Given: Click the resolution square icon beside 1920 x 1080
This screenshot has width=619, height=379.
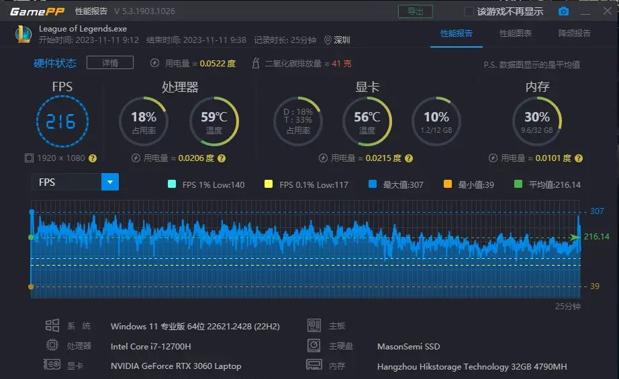Looking at the screenshot, I should click(x=30, y=158).
